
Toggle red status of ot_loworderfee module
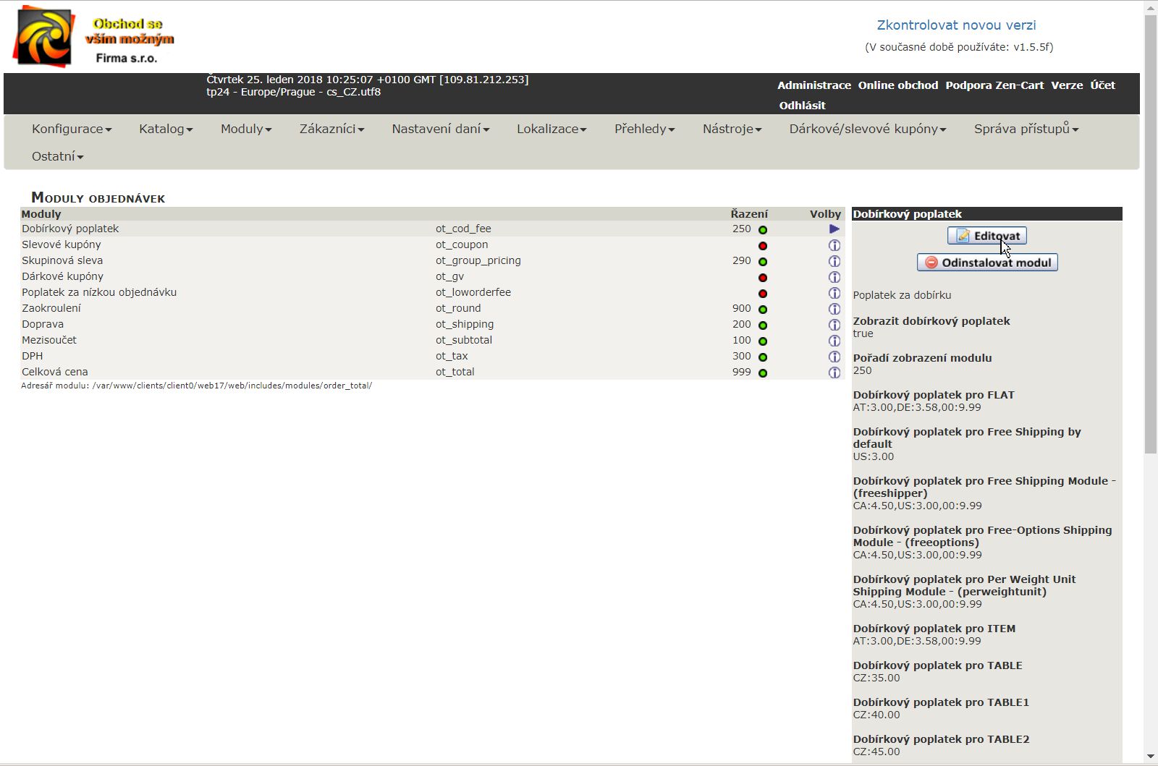[x=762, y=294]
